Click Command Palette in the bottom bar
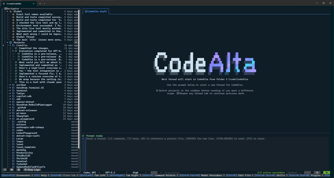The height and width of the screenshot is (178, 334). (159, 175)
